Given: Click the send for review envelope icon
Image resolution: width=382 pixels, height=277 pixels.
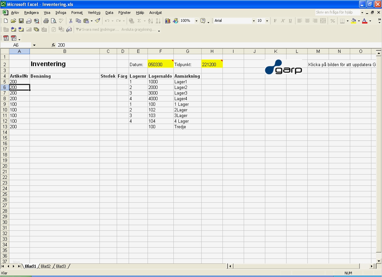Looking at the screenshot, I should [x=69, y=30].
